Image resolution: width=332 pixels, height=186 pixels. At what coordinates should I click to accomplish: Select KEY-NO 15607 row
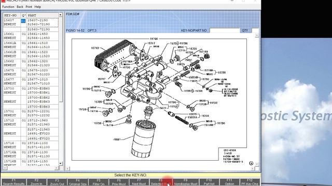(x=31, y=22)
